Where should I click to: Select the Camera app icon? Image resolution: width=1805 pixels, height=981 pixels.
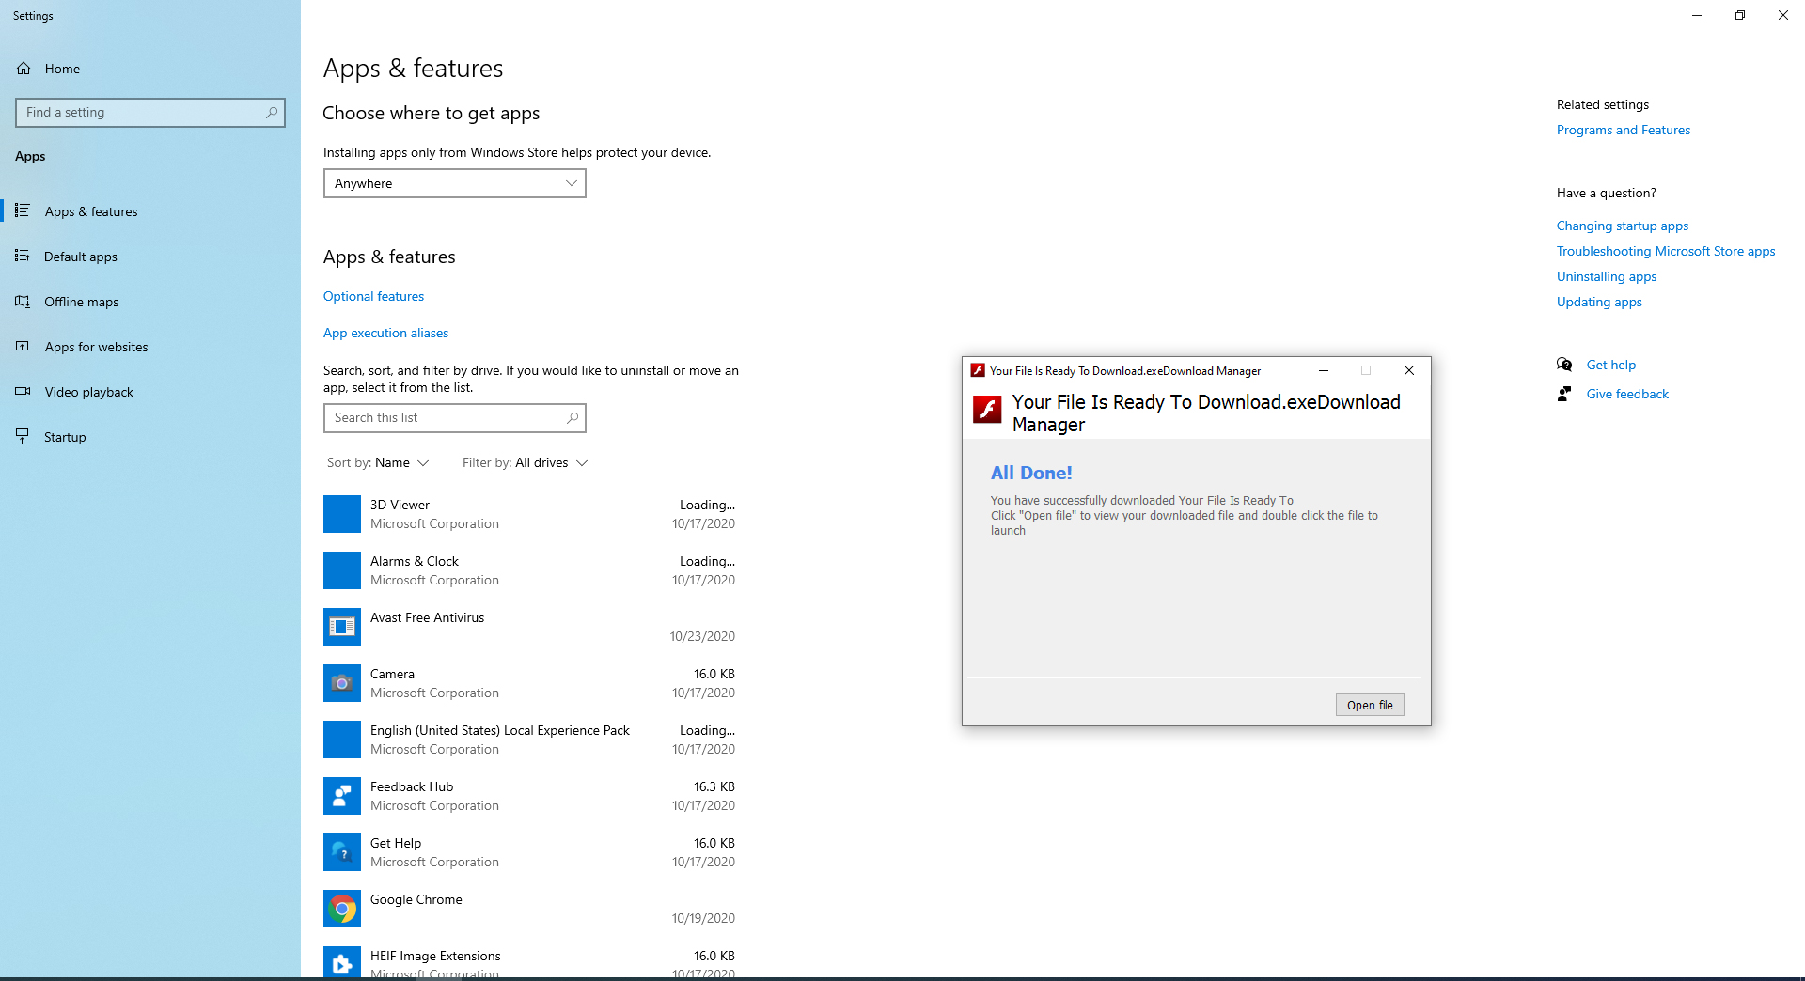pos(342,683)
